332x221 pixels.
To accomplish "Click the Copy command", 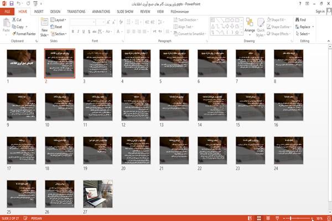I will pos(18,27).
